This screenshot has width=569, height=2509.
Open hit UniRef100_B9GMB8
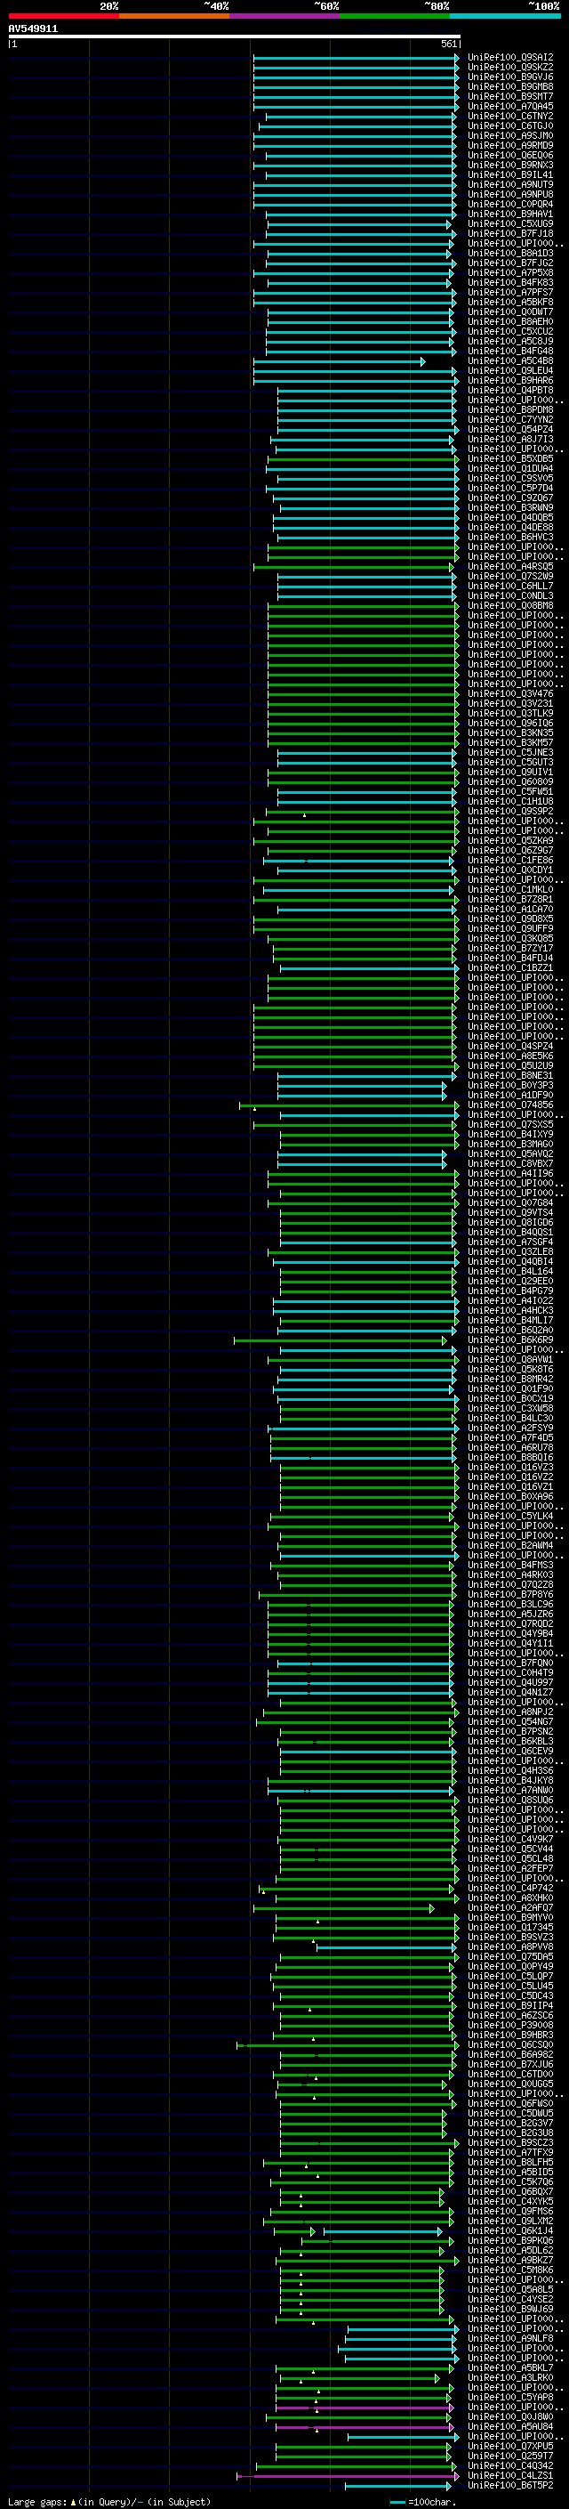tap(510, 86)
